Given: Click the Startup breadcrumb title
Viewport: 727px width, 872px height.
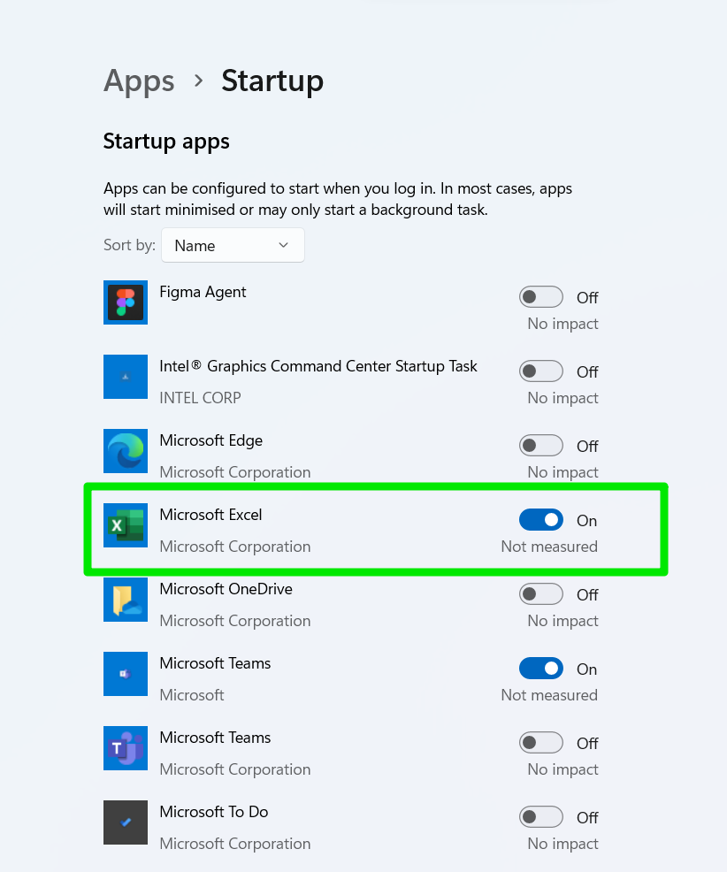Looking at the screenshot, I should pos(272,81).
